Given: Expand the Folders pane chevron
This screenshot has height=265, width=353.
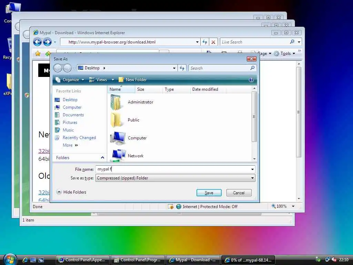Looking at the screenshot, I should click(102, 157).
